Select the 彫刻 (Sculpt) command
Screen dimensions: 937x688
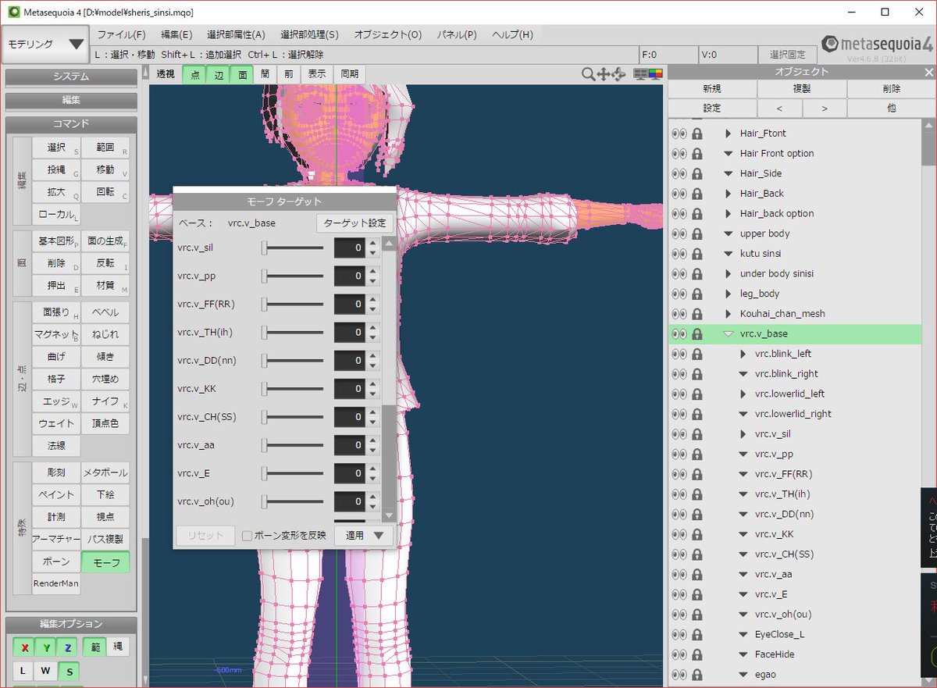click(56, 472)
